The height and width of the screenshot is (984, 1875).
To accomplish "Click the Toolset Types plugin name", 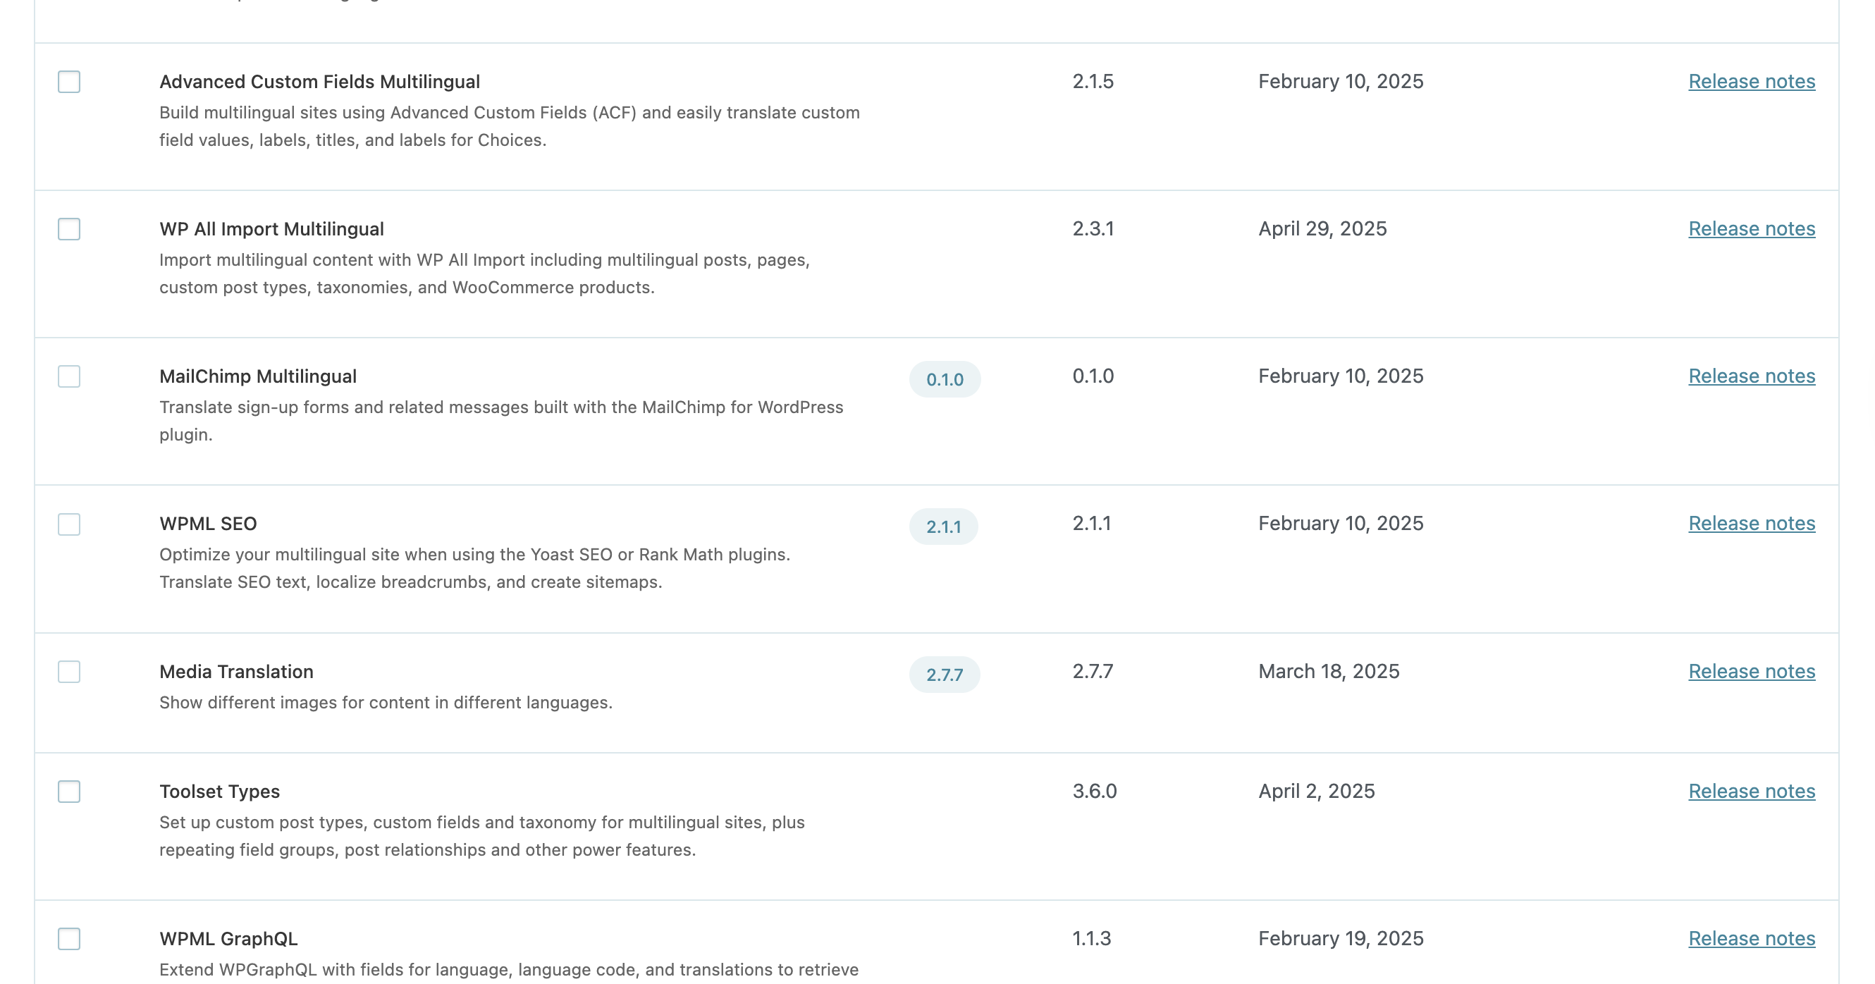I will (x=220, y=791).
